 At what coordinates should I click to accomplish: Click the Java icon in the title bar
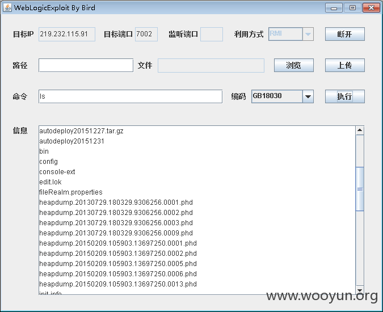click(x=7, y=7)
